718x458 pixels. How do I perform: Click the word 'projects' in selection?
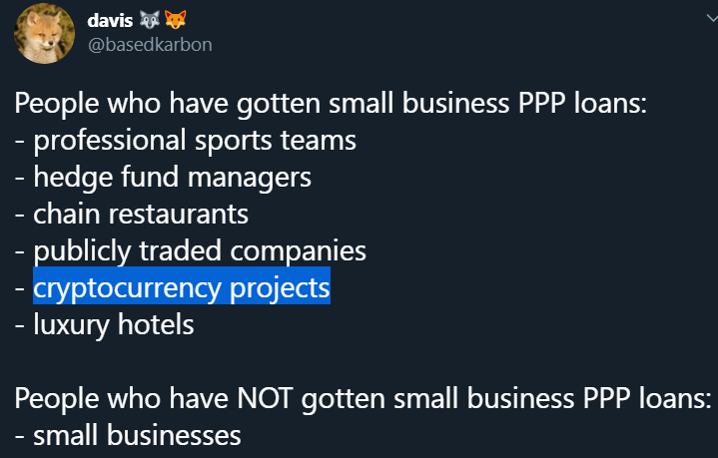click(280, 287)
